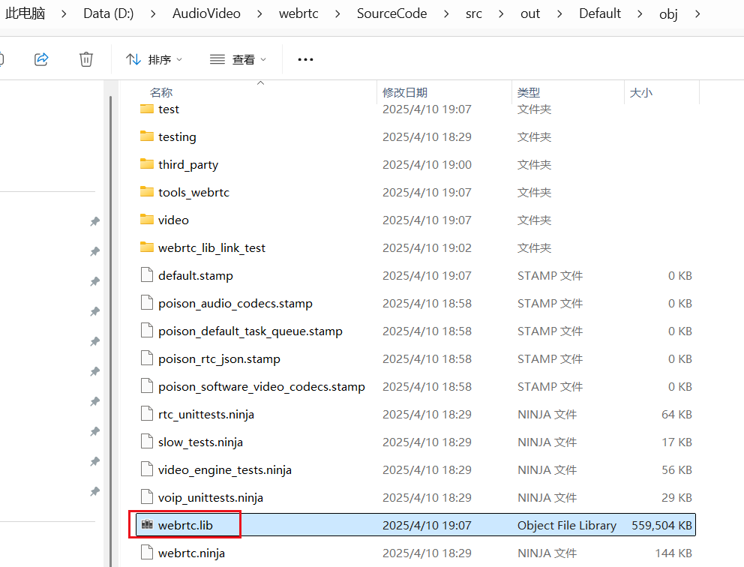Viewport: 744px width, 567px height.
Task: Click the rtc_unittests.ninja file icon
Action: click(147, 414)
